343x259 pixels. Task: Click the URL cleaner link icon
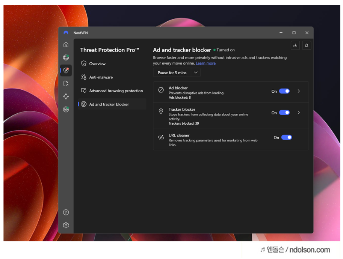(x=161, y=137)
